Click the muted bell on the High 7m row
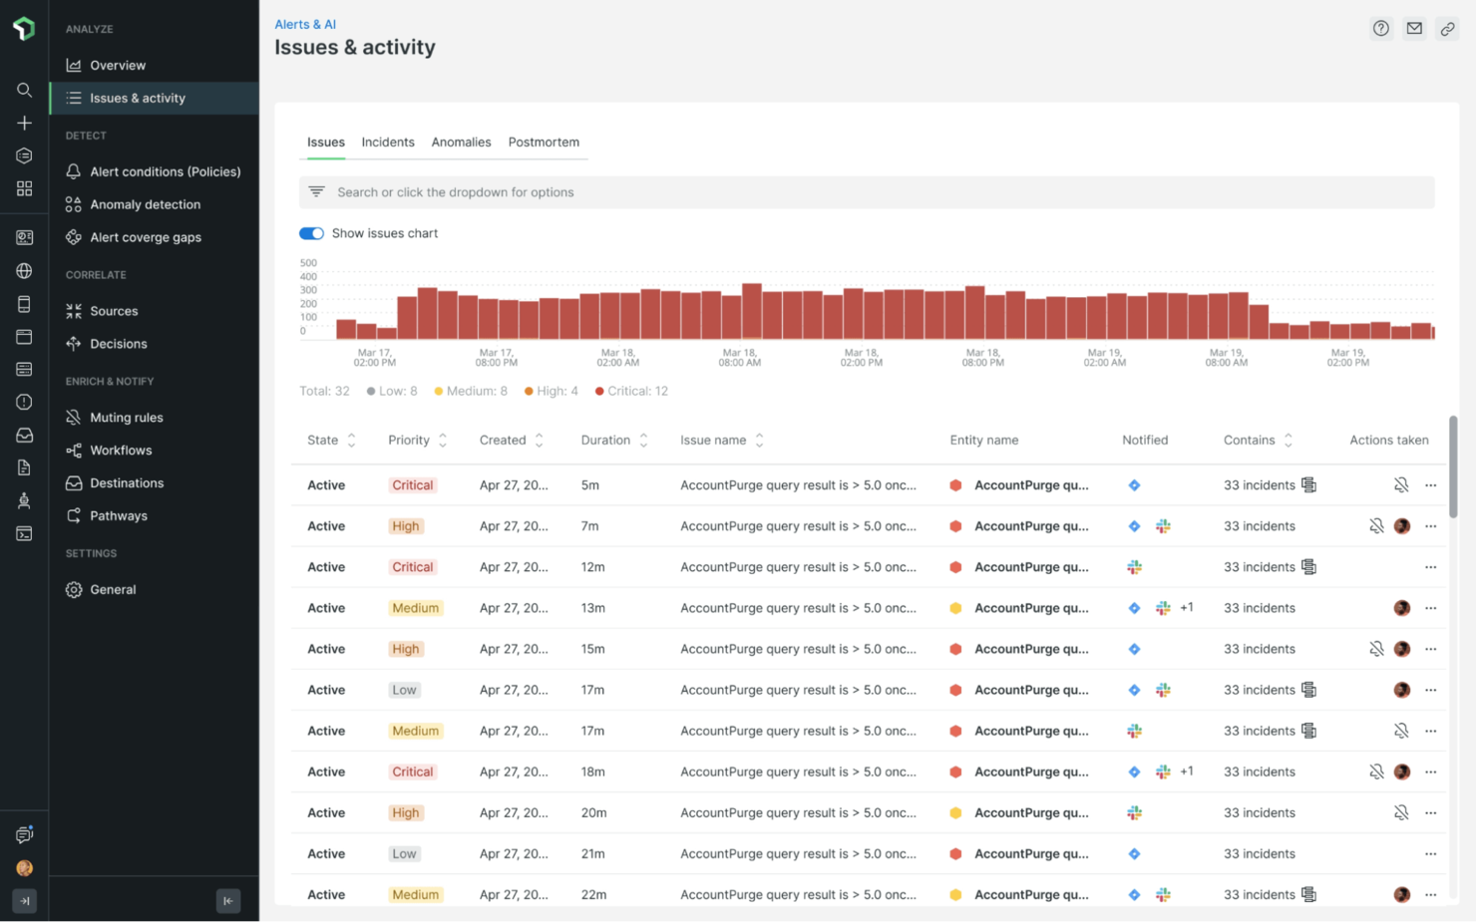1476x922 pixels. pyautogui.click(x=1377, y=525)
